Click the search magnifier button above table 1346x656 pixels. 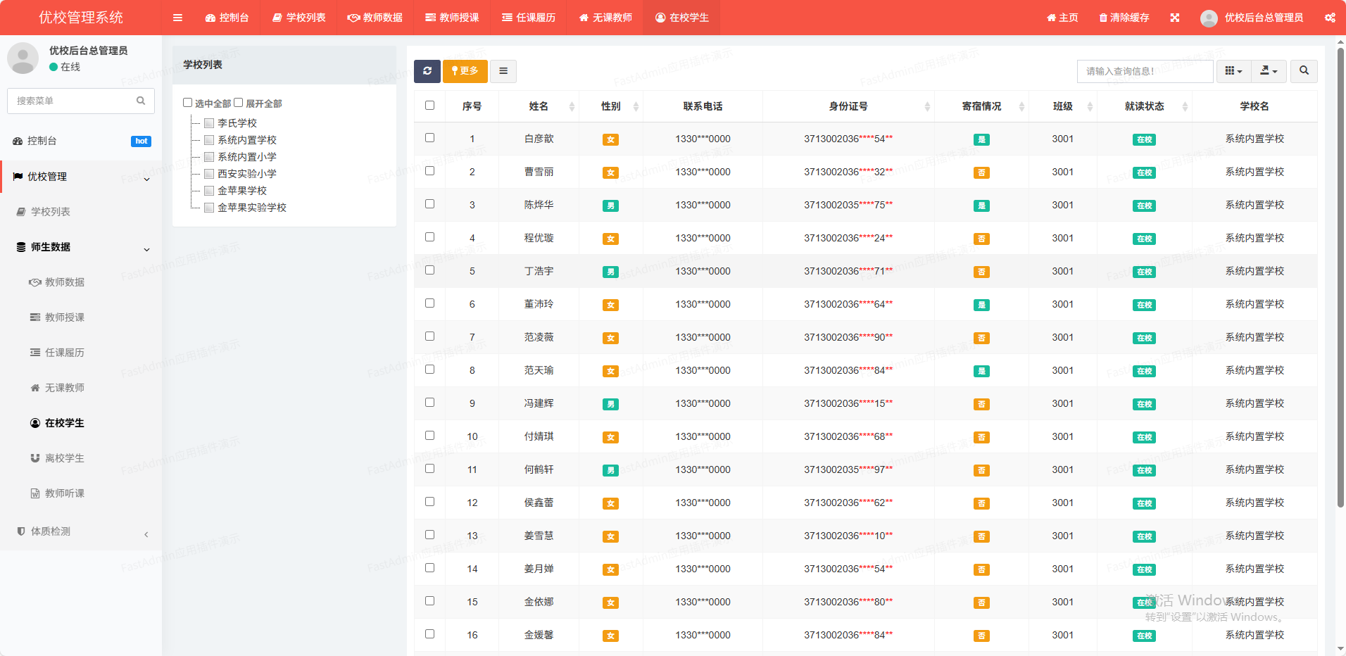1304,71
